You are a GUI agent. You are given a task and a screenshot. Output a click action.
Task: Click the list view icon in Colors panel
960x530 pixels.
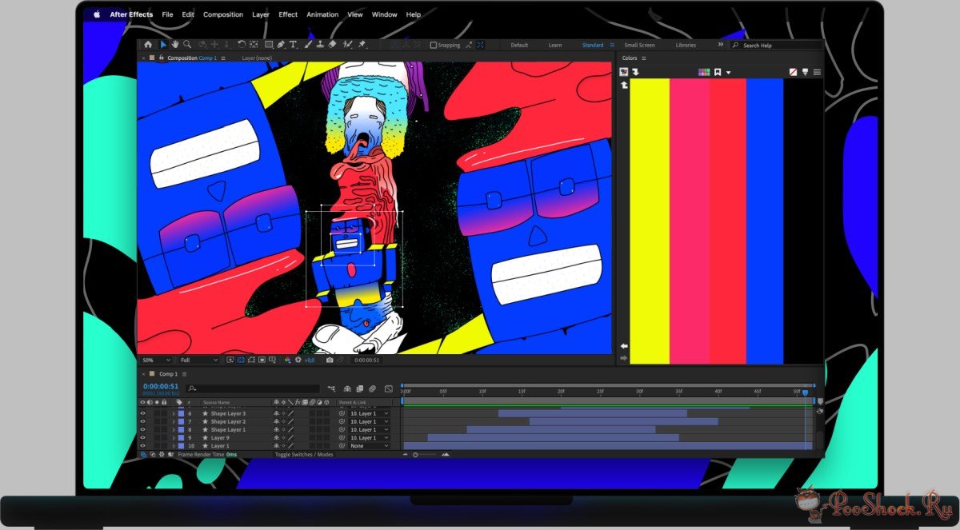(x=817, y=72)
